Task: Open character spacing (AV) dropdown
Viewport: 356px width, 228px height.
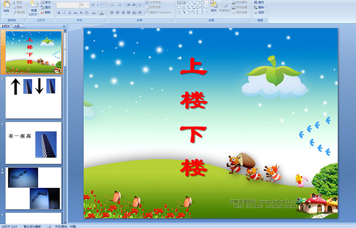Action: point(87,13)
